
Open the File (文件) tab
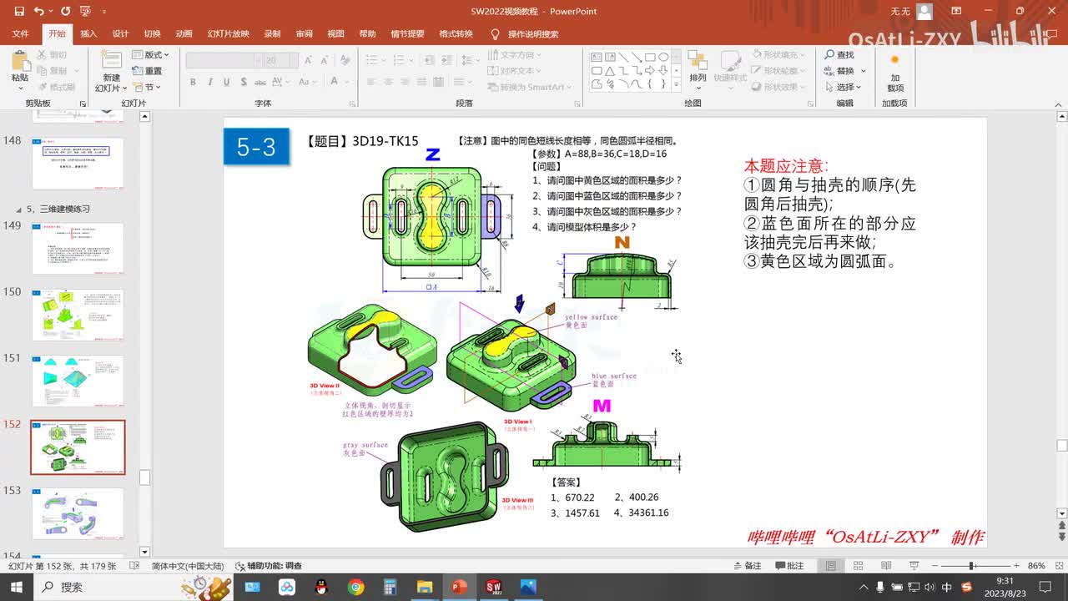pyautogui.click(x=21, y=34)
